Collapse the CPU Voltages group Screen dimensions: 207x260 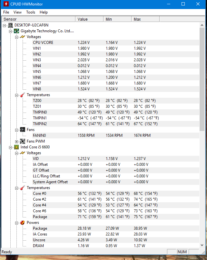pos(16,153)
